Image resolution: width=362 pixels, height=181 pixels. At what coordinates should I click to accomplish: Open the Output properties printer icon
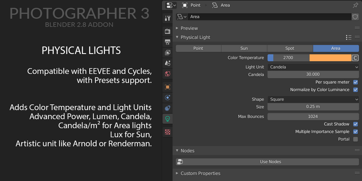(x=167, y=42)
